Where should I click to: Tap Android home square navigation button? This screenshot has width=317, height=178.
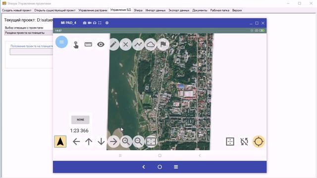pos(160,155)
